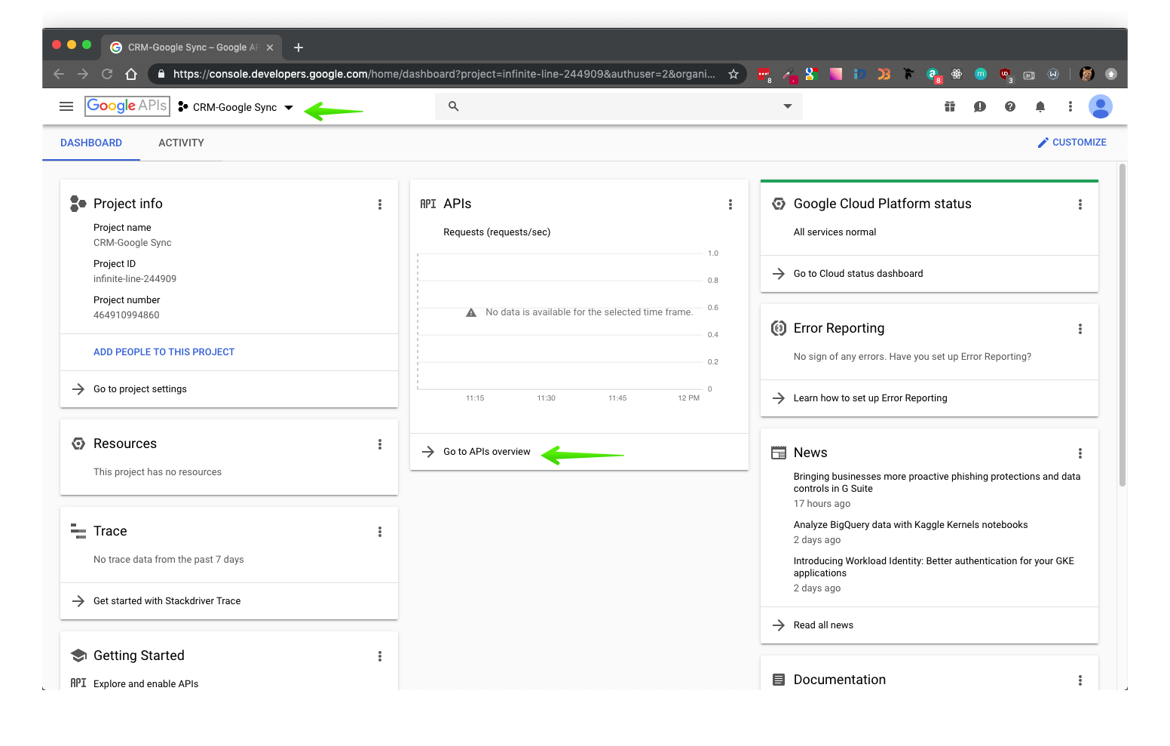Screen dimensions: 1170x746
Task: Click the Customize button
Action: (1072, 142)
